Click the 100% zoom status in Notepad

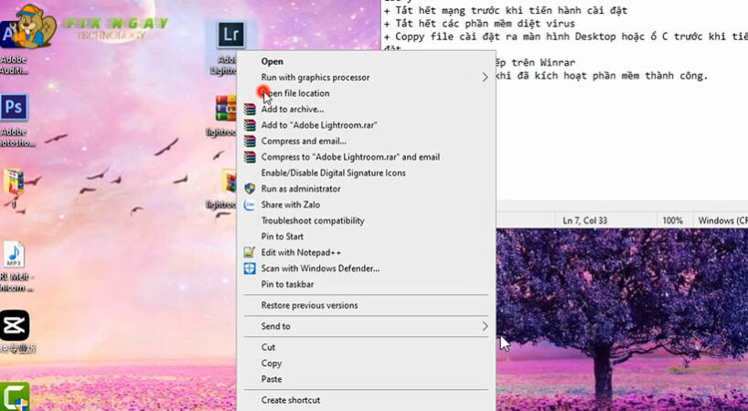coord(672,220)
